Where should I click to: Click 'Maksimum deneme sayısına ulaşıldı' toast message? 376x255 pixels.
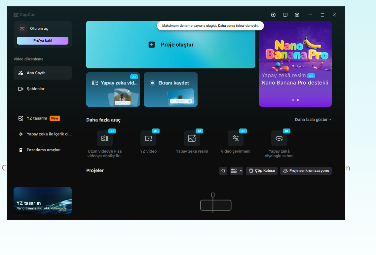(210, 26)
